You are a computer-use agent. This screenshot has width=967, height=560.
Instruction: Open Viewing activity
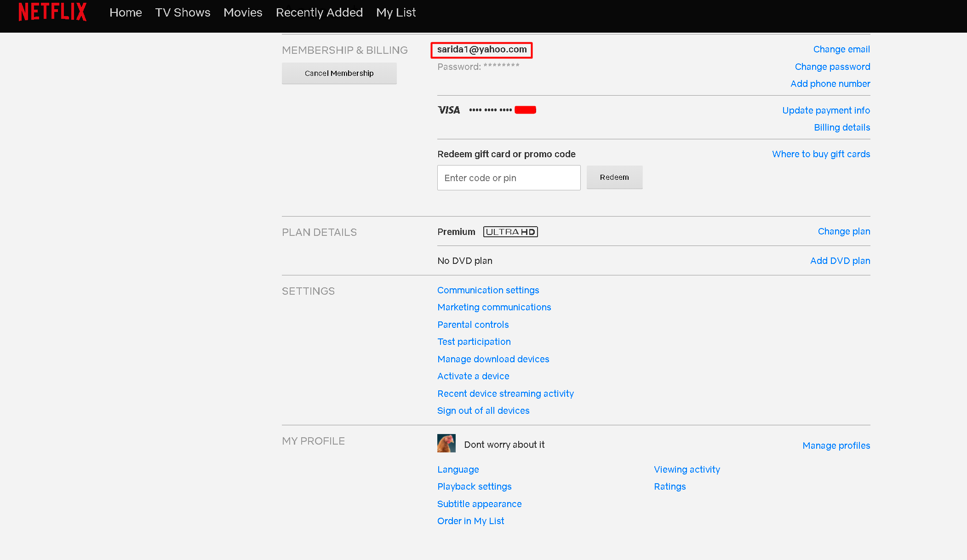coord(687,469)
